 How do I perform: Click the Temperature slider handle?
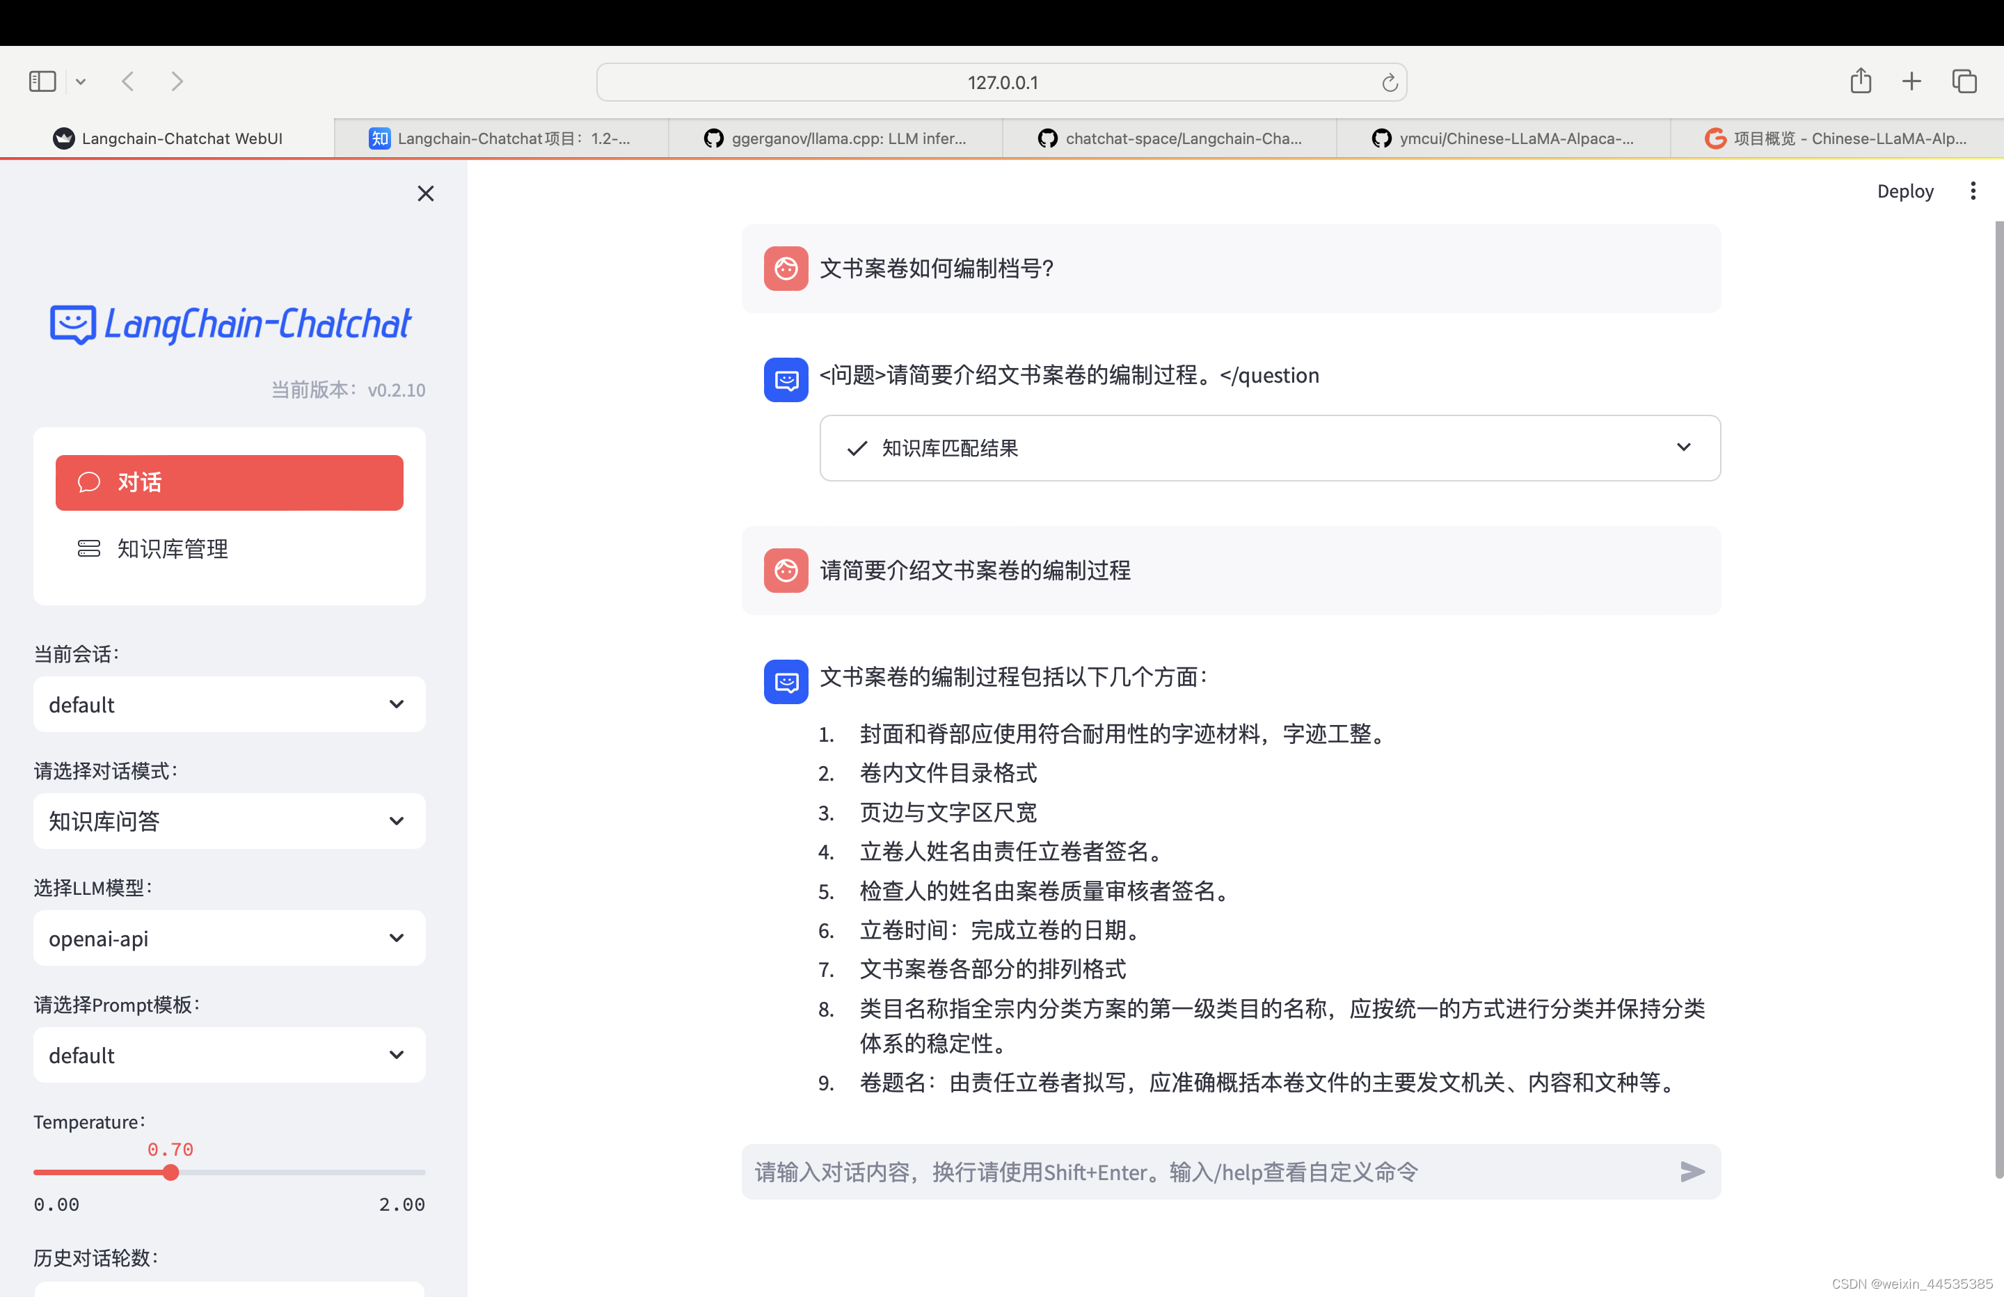[x=171, y=1173]
